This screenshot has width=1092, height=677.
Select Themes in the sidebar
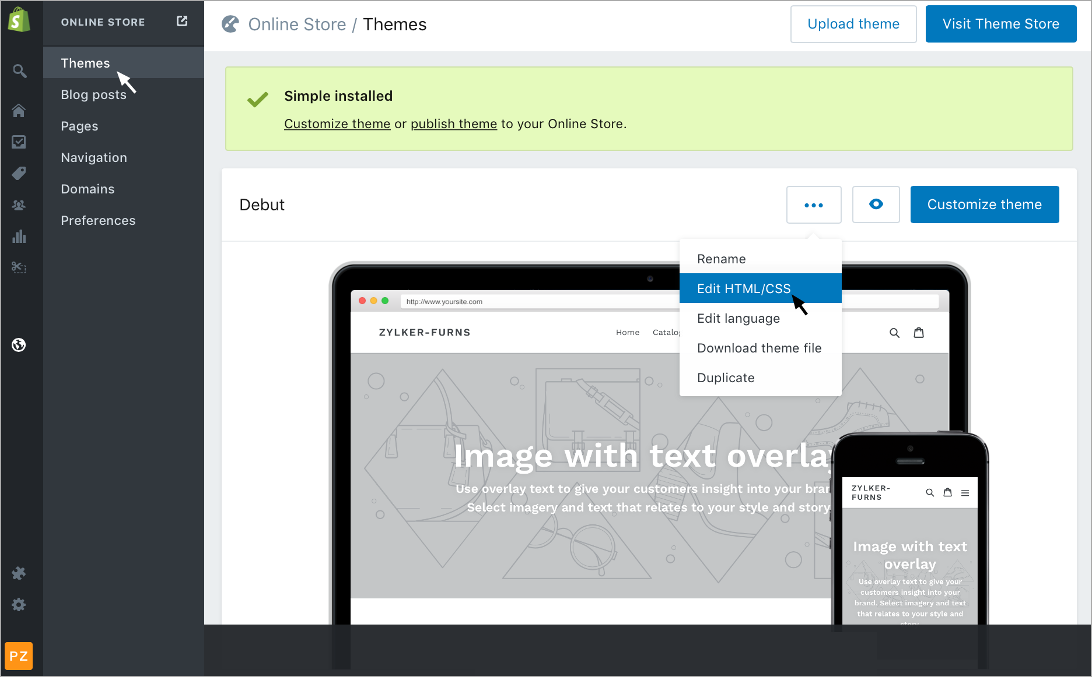(124, 63)
